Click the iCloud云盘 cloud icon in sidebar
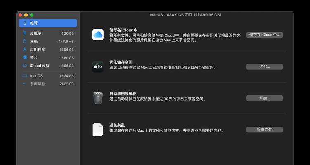 [x=25, y=66]
